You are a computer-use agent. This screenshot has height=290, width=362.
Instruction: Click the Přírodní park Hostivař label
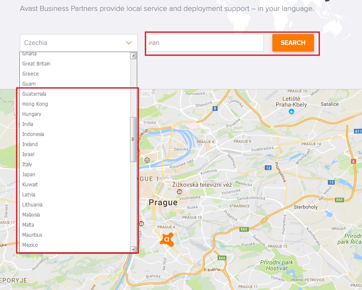tap(277, 265)
